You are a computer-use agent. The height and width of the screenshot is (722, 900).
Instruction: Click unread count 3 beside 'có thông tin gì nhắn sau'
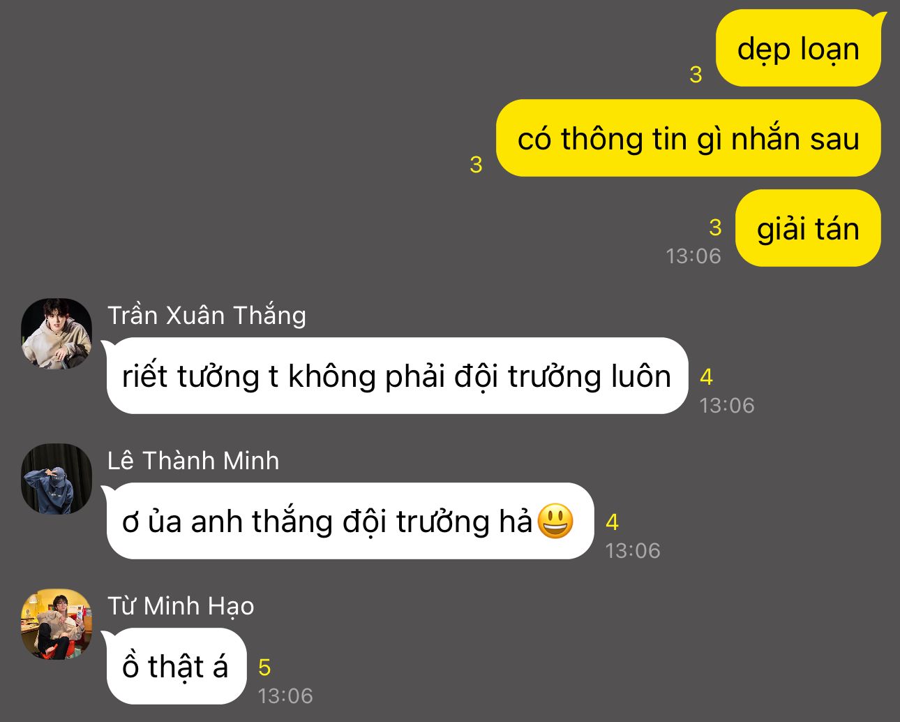pyautogui.click(x=476, y=164)
